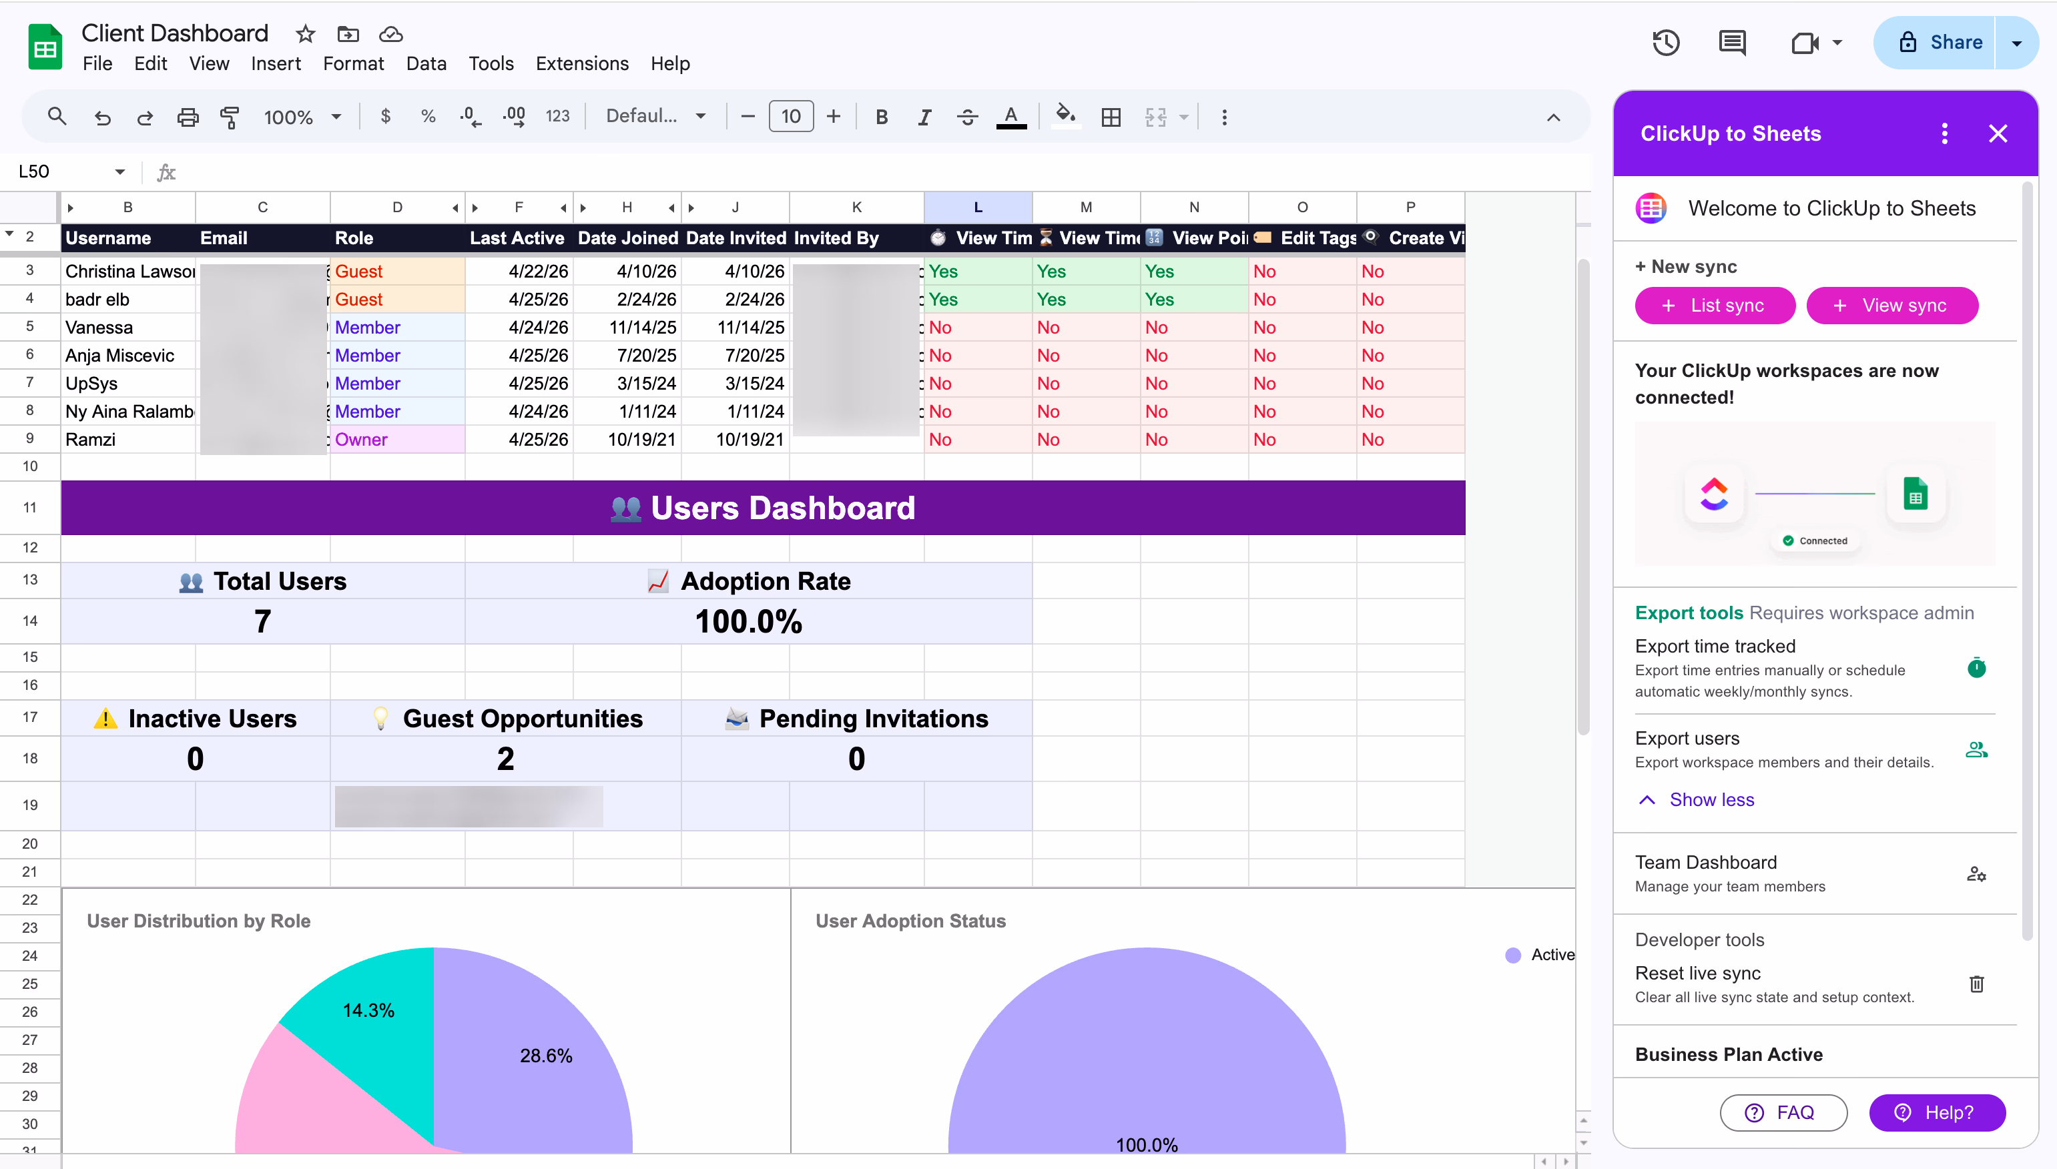Move document using folder icon

[348, 34]
